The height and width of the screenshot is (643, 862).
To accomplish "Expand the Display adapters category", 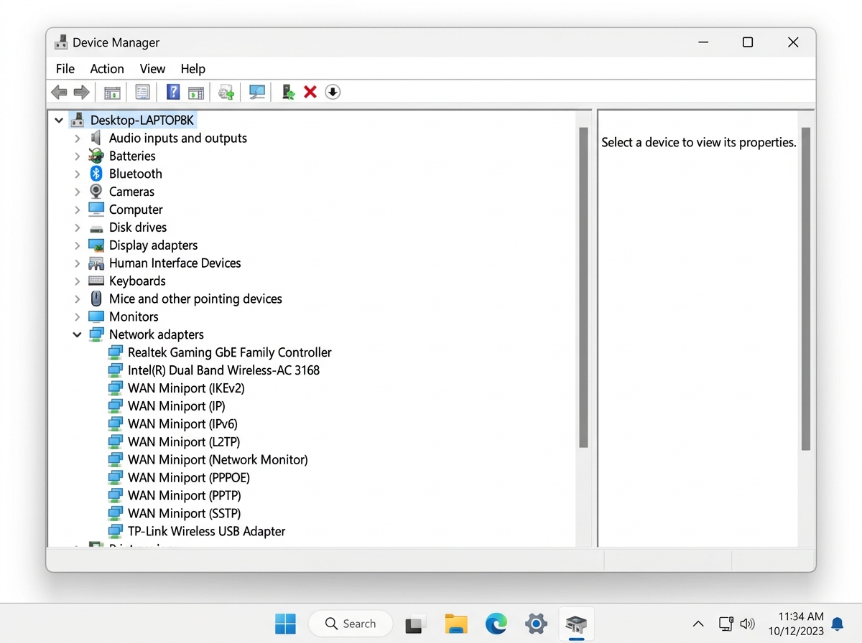I will 78,245.
